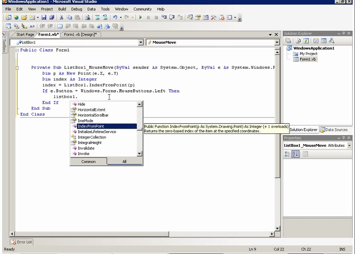Image resolution: width=355 pixels, height=254 pixels.
Task: Click the Open File folder icon
Action: pos(24,17)
